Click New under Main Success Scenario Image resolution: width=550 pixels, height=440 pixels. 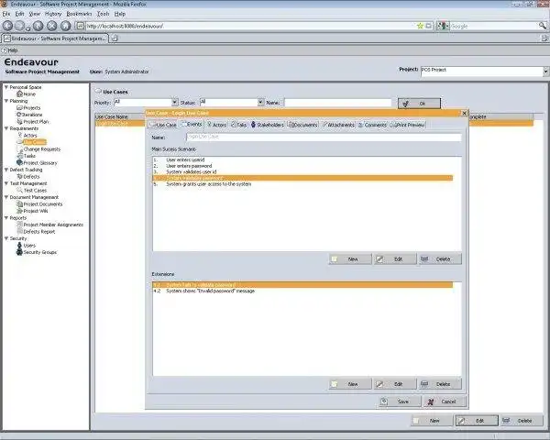tap(350, 258)
